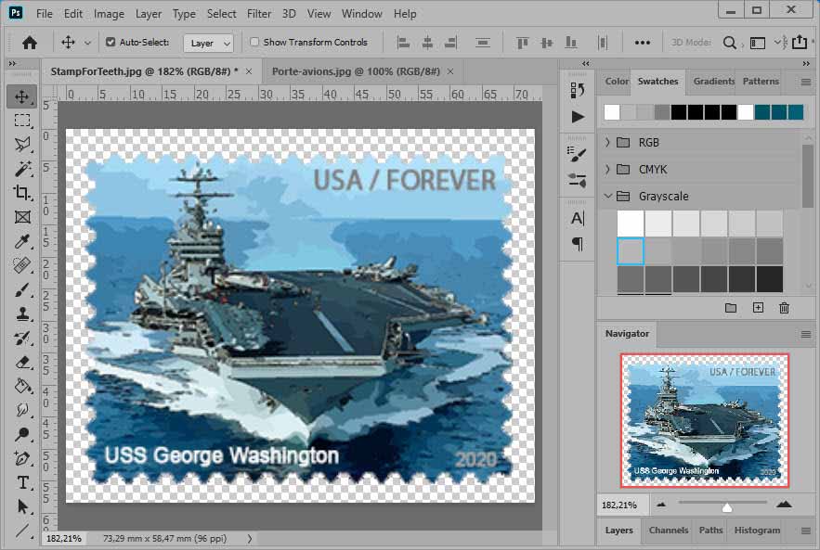The height and width of the screenshot is (550, 820).
Task: Delete swatch with the trash icon
Action: (784, 308)
